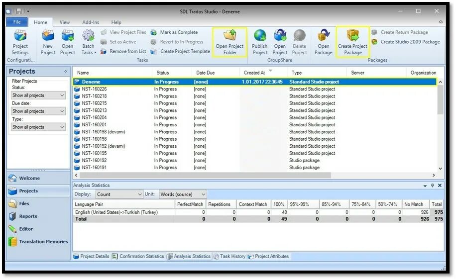Go to the Reports view
This screenshot has width=456, height=280.
pyautogui.click(x=38, y=216)
